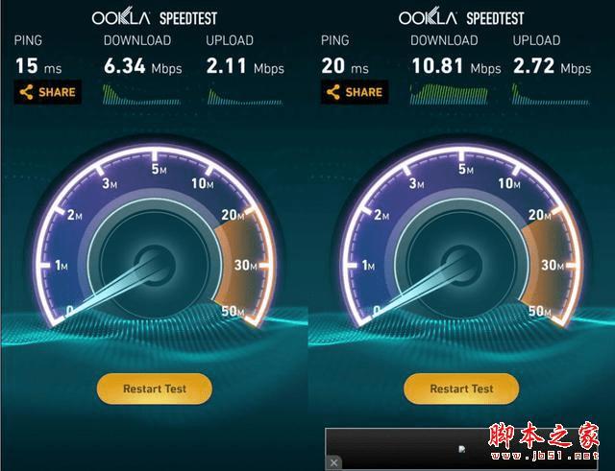Click the 20 ms ping value

(345, 66)
